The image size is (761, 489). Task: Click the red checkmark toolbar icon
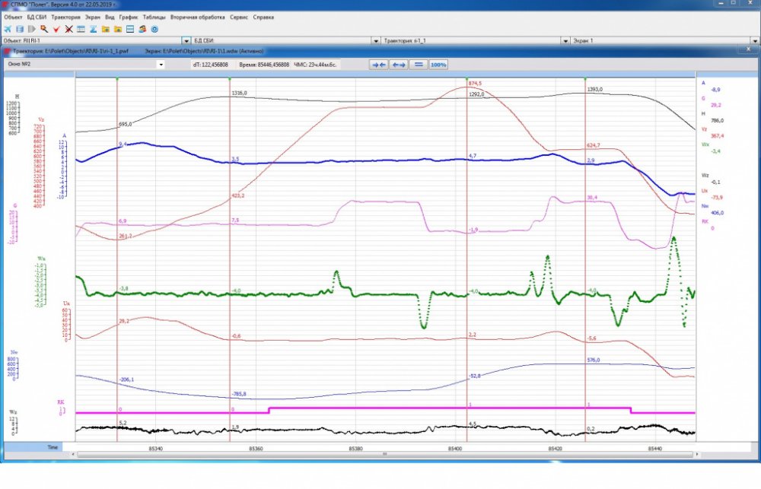coord(56,29)
